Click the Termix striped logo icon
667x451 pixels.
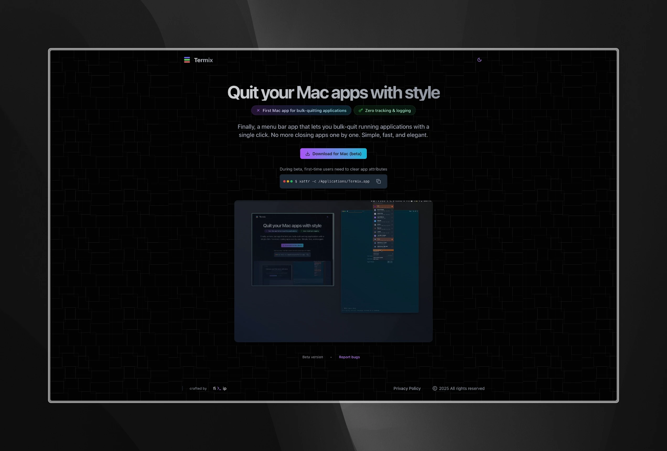click(187, 60)
